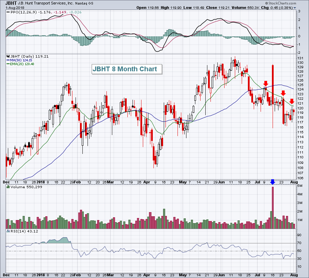Open the dropdown arrow beside Chg value

[x=295, y=8]
